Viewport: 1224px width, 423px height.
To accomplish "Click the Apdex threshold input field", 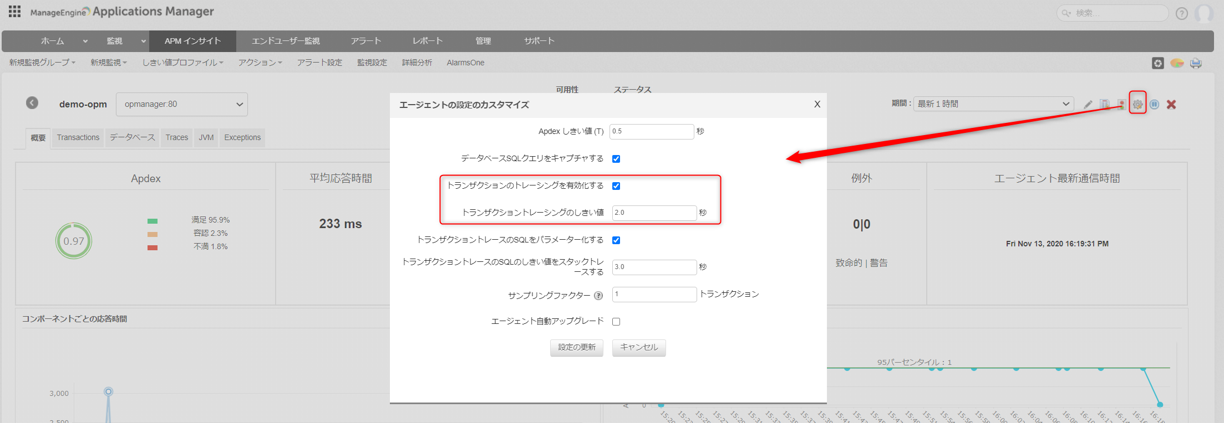I will [x=652, y=132].
